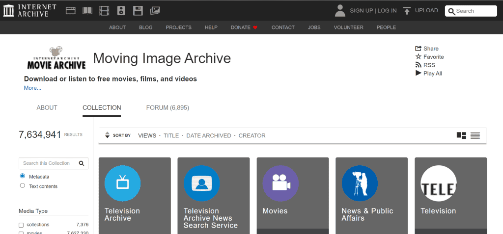
Task: Switch to list view icon
Action: tap(475, 135)
